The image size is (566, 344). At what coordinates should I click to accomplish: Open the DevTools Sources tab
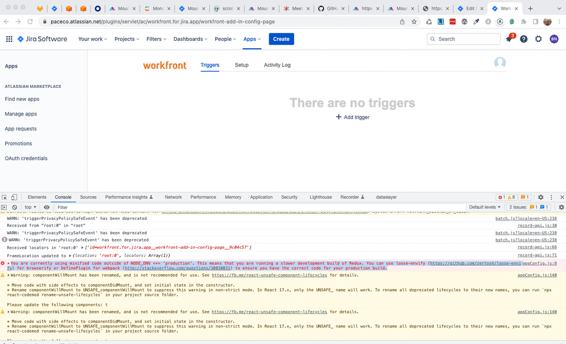pyautogui.click(x=88, y=197)
